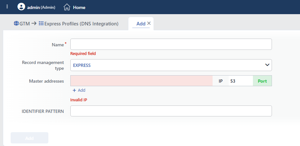Click the + Add master address link
The height and width of the screenshot is (146, 300).
click(79, 90)
